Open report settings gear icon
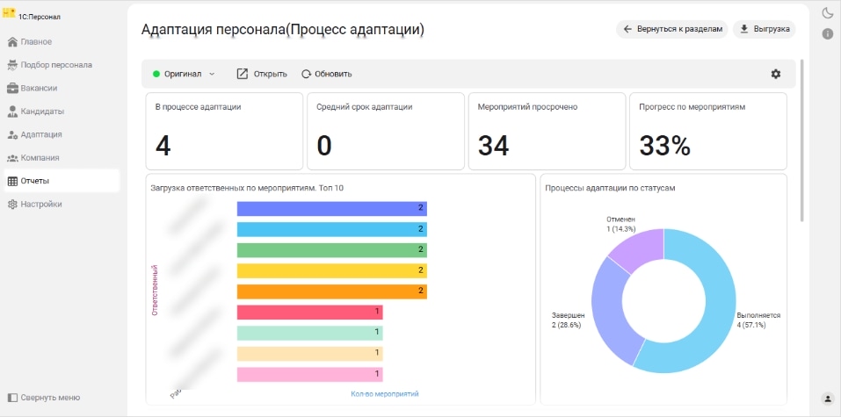The height and width of the screenshot is (417, 841). point(776,74)
